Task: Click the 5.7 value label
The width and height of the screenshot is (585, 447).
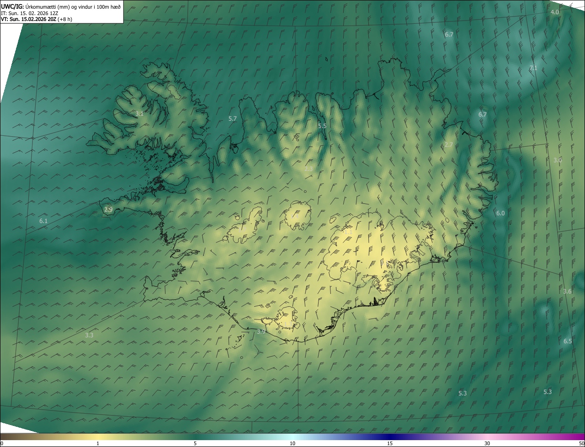Action: [233, 118]
